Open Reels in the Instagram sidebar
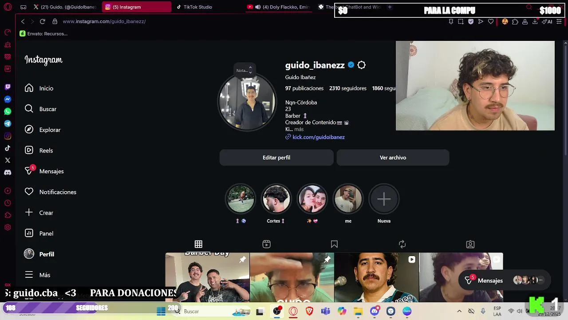 click(39, 151)
